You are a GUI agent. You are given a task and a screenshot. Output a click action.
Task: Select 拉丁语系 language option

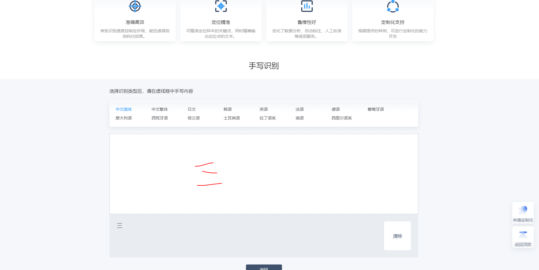point(268,118)
